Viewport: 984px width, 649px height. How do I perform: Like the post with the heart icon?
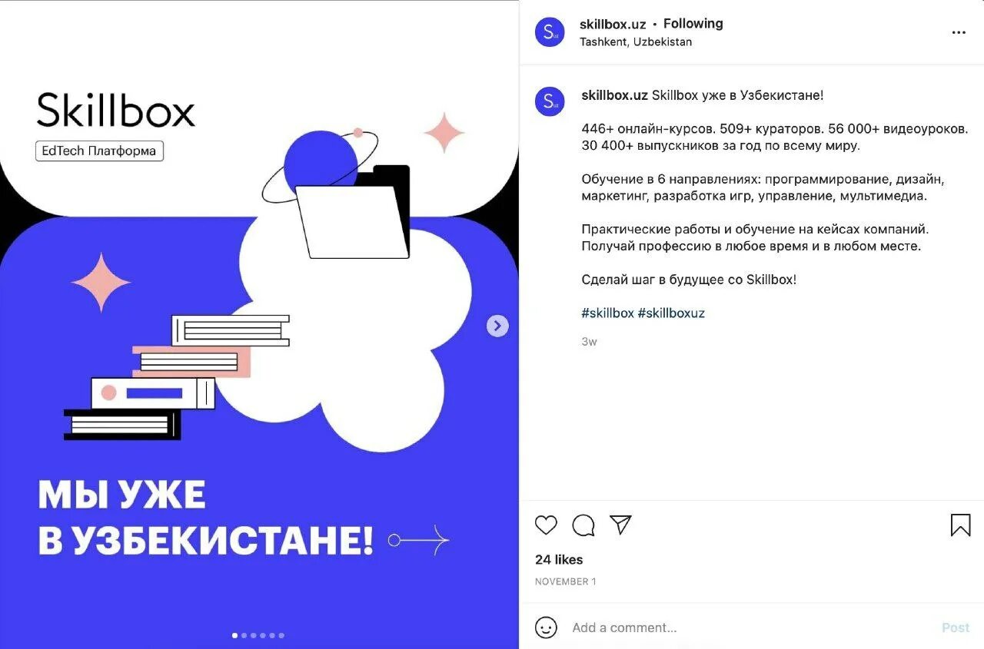click(x=546, y=525)
